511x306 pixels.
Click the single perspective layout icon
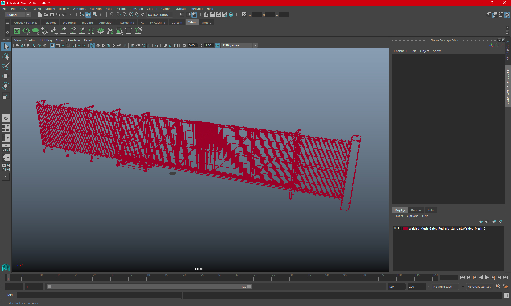tap(6, 118)
